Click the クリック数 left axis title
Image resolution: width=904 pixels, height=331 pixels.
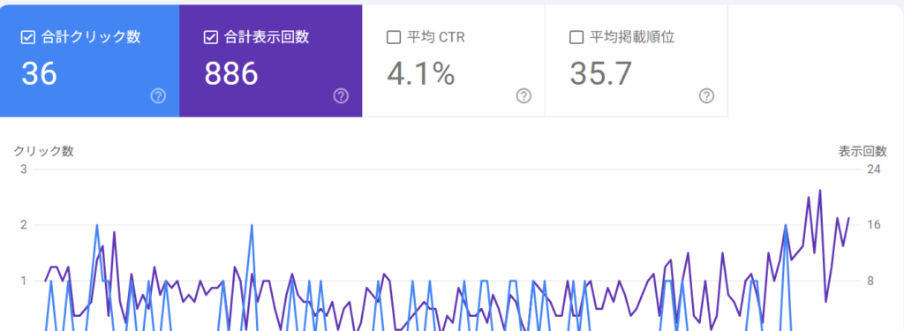[x=44, y=152]
